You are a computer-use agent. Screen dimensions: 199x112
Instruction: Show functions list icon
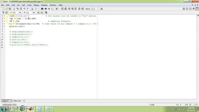[x=52, y=9]
